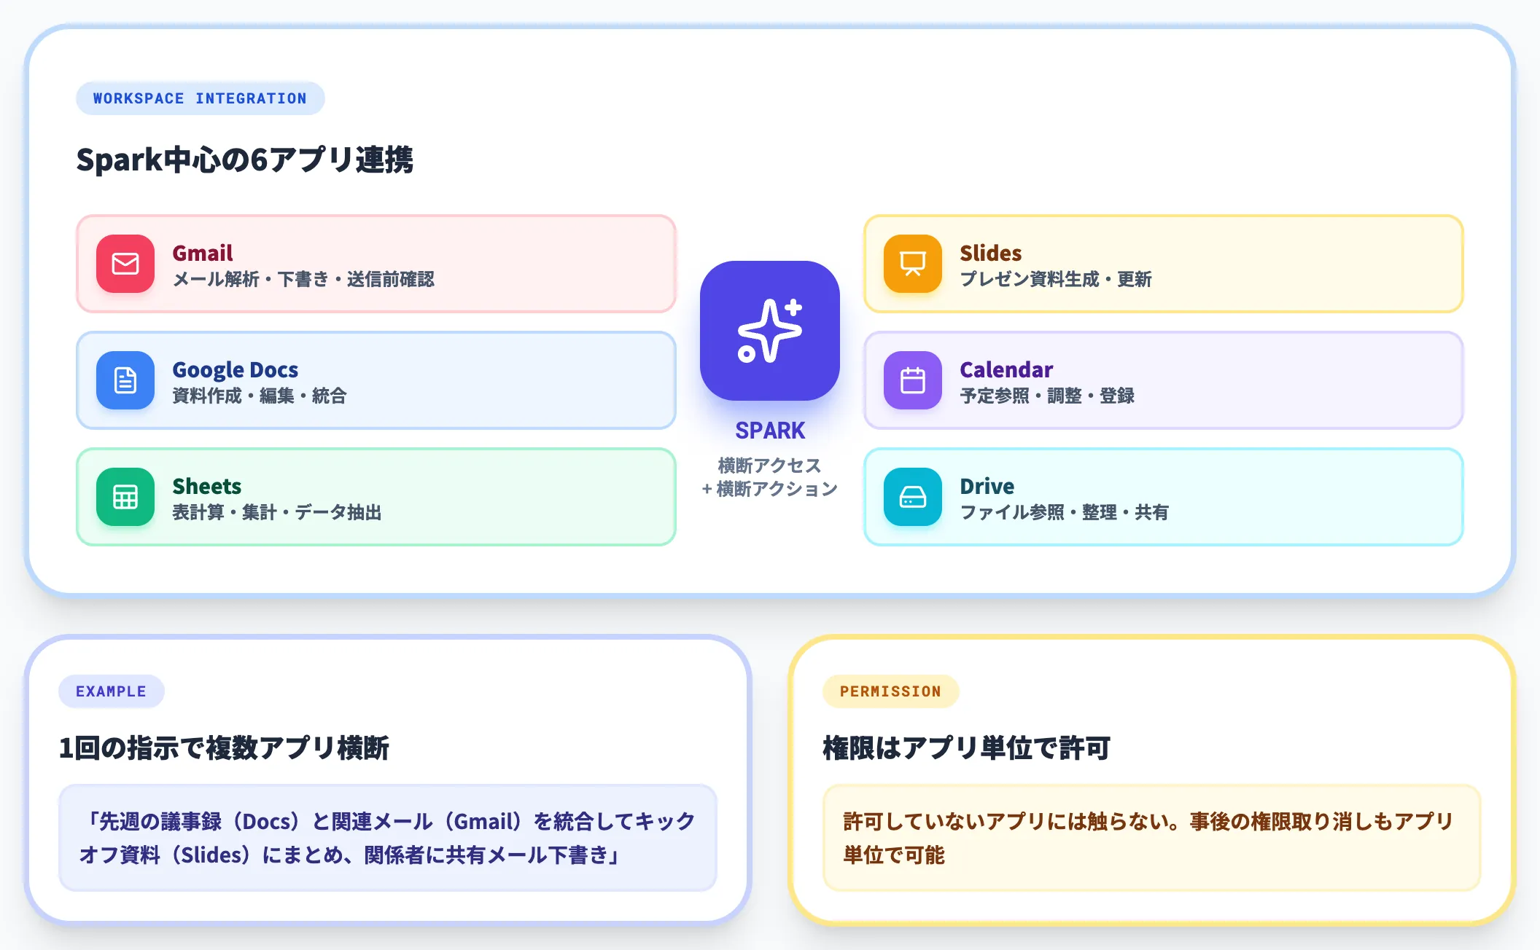Click the teal Drive storage icon
Image resolution: width=1540 pixels, height=950 pixels.
(x=913, y=497)
